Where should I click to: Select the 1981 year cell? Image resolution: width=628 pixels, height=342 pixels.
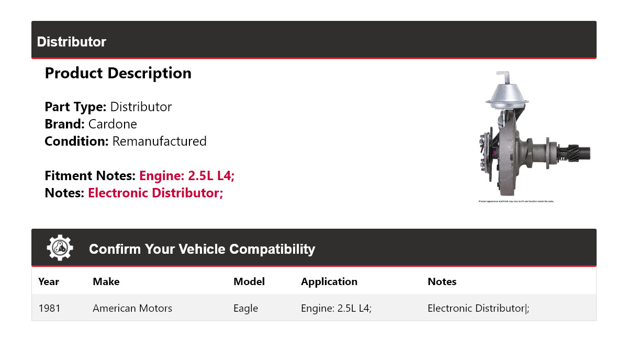point(50,309)
